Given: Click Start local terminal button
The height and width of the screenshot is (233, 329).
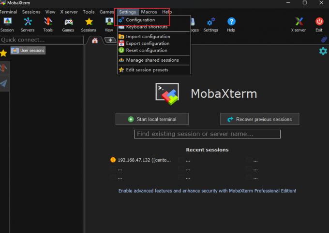Looking at the screenshot, I should tap(152, 119).
